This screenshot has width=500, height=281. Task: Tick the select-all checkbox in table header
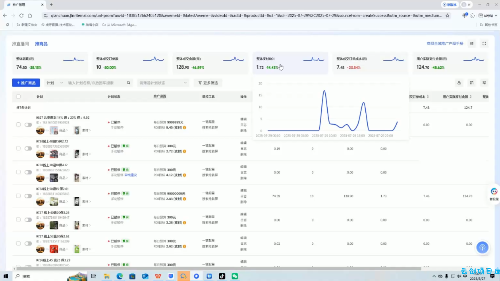pos(18,96)
